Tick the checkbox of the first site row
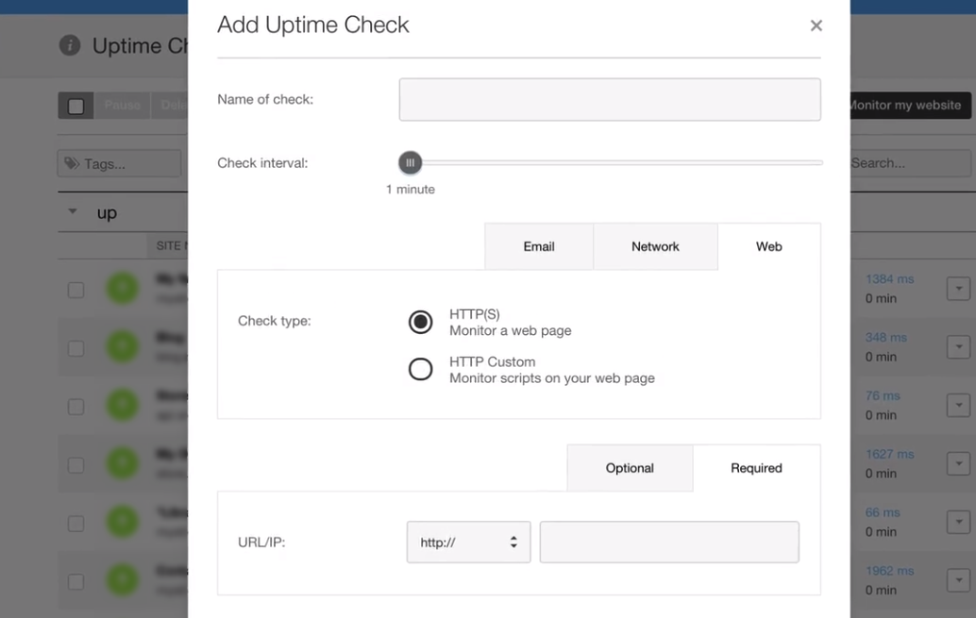 [76, 290]
